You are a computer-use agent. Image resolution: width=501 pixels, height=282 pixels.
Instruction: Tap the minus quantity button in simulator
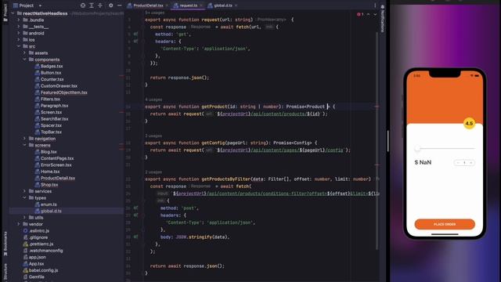458,163
